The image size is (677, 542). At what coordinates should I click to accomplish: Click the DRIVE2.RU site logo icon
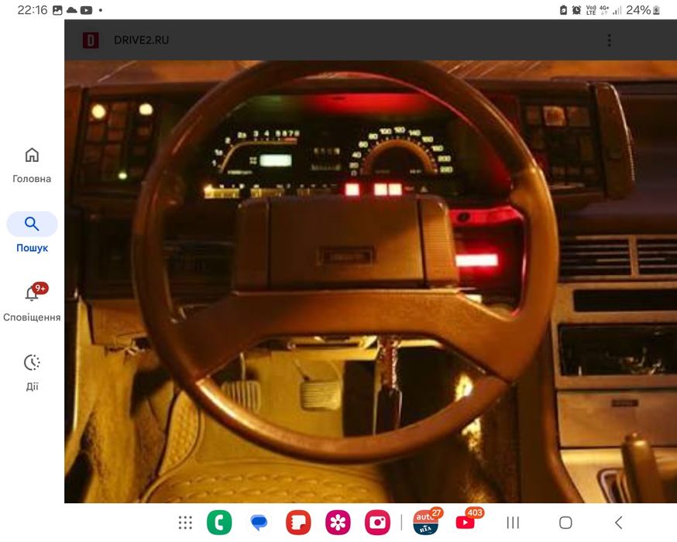(91, 40)
